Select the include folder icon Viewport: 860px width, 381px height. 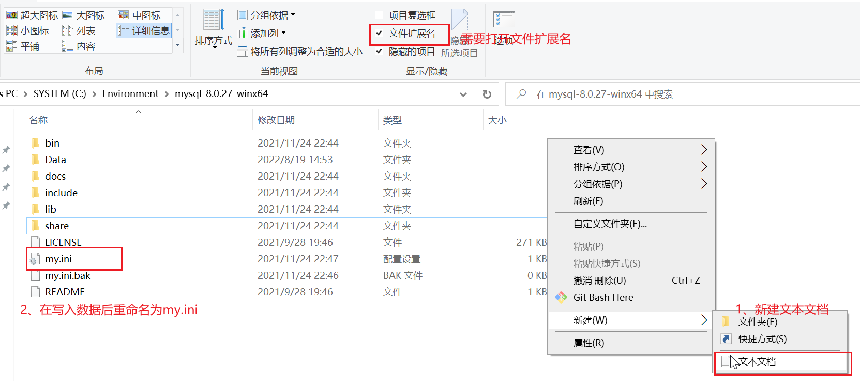[35, 193]
